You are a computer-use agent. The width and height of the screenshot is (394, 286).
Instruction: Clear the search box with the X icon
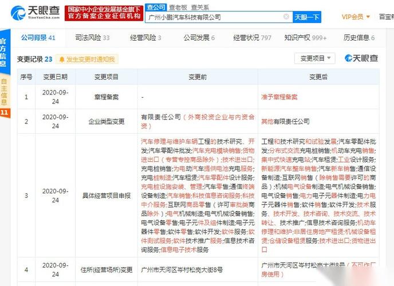[286, 17]
